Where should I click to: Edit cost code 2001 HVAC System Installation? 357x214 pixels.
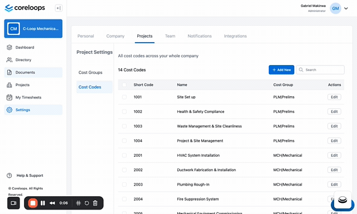pyautogui.click(x=334, y=155)
